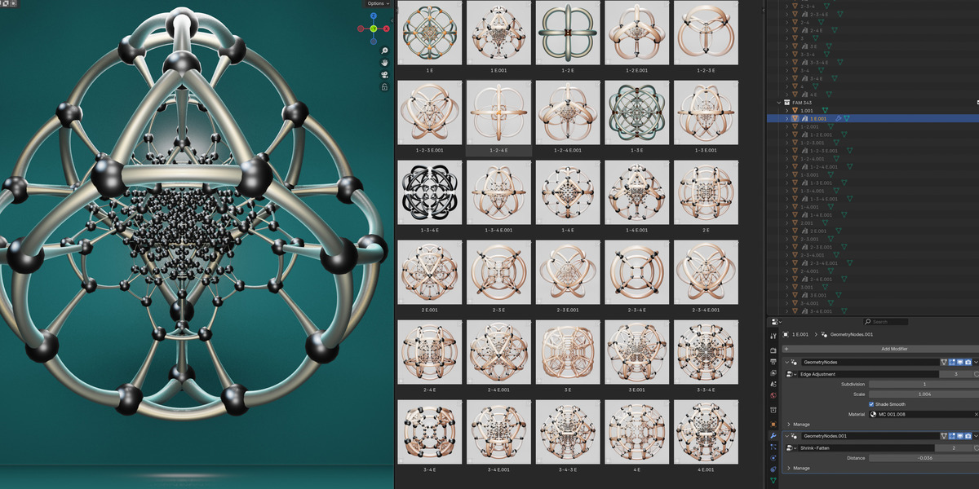This screenshot has width=979, height=489.
Task: Open the Modifiers wrench properties tab
Action: tap(773, 436)
